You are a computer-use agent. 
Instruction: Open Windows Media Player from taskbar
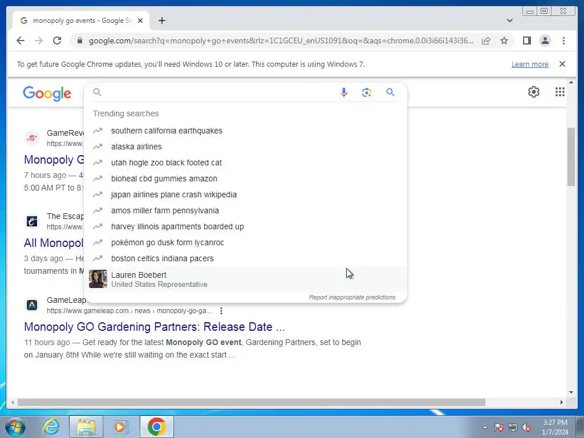click(x=121, y=427)
